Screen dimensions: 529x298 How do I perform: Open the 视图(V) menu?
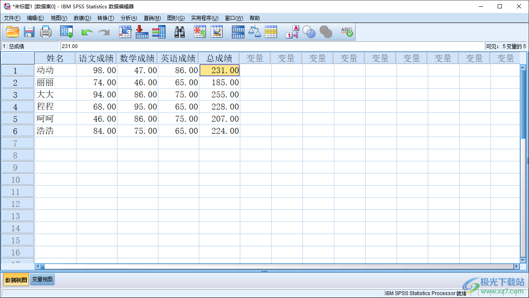click(x=59, y=18)
